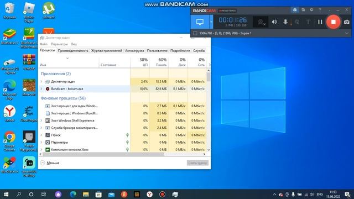Open the Параметры menu in Task Manager
The width and height of the screenshot is (354, 199).
click(59, 44)
